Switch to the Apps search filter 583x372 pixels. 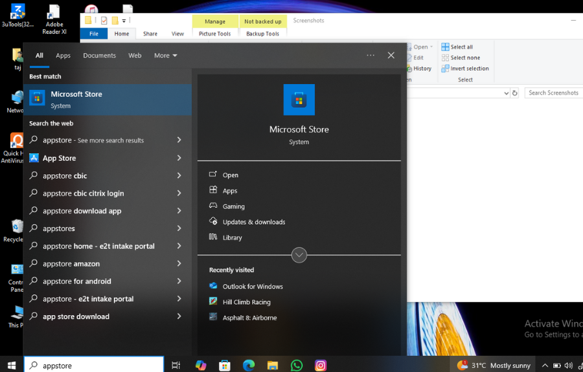(63, 56)
